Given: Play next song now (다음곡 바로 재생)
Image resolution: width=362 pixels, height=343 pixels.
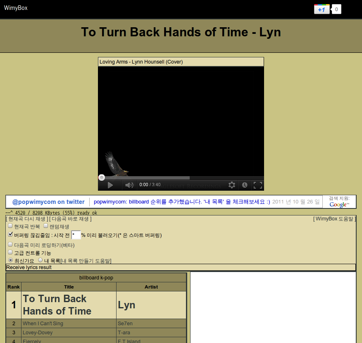Looking at the screenshot, I should pos(70,219).
